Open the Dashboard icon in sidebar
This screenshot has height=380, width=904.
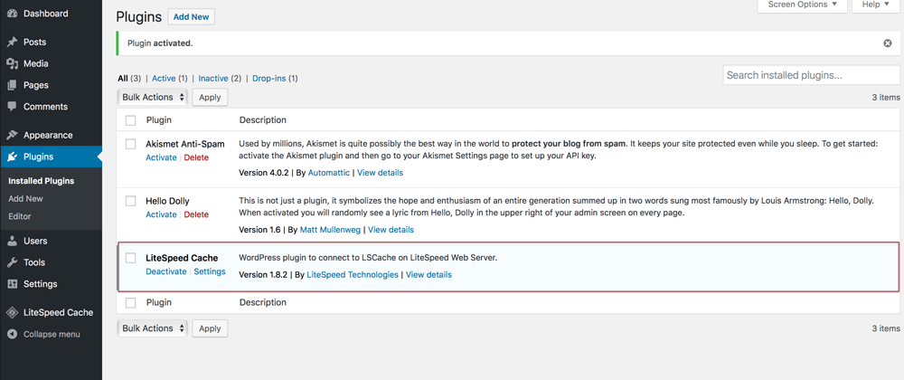point(12,14)
